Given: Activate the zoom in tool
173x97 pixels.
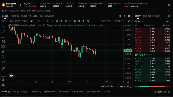Looking at the screenshot, I should [3, 73].
